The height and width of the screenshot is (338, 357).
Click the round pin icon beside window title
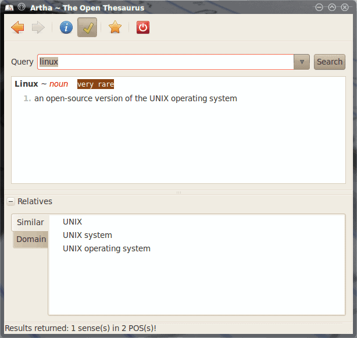point(22,8)
